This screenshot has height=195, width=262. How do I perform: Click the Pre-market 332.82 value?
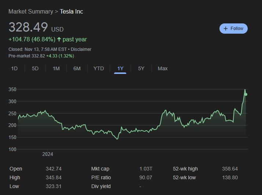[38, 56]
